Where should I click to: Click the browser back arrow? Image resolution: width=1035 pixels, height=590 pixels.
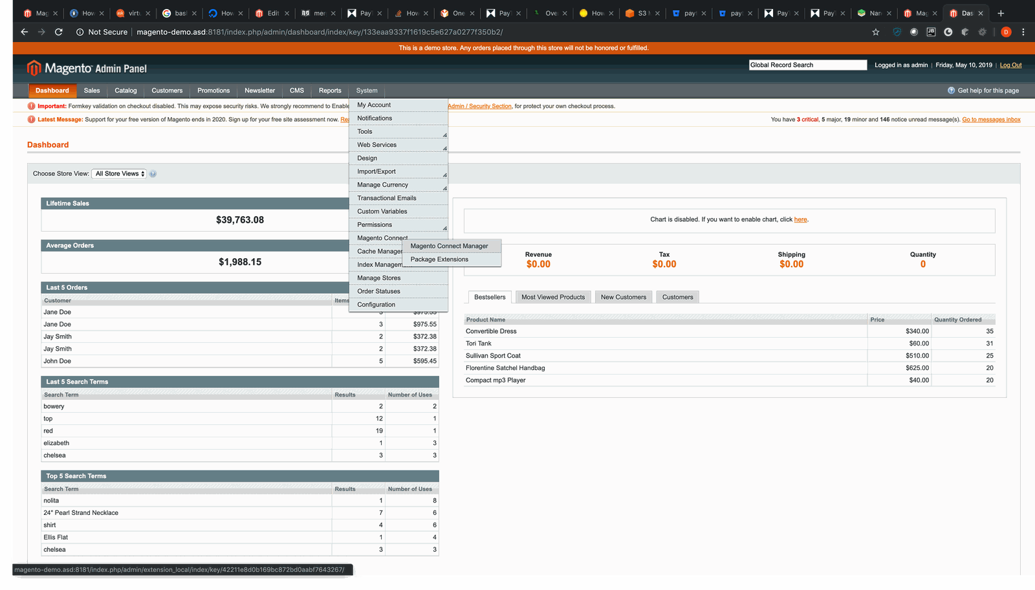tap(24, 32)
